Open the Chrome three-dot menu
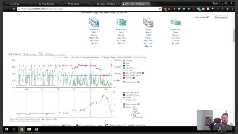Screen dimensions: 238x134 tap(232, 9)
